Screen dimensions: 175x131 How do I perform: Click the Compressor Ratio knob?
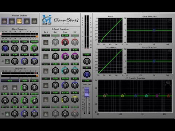pos(15,101)
